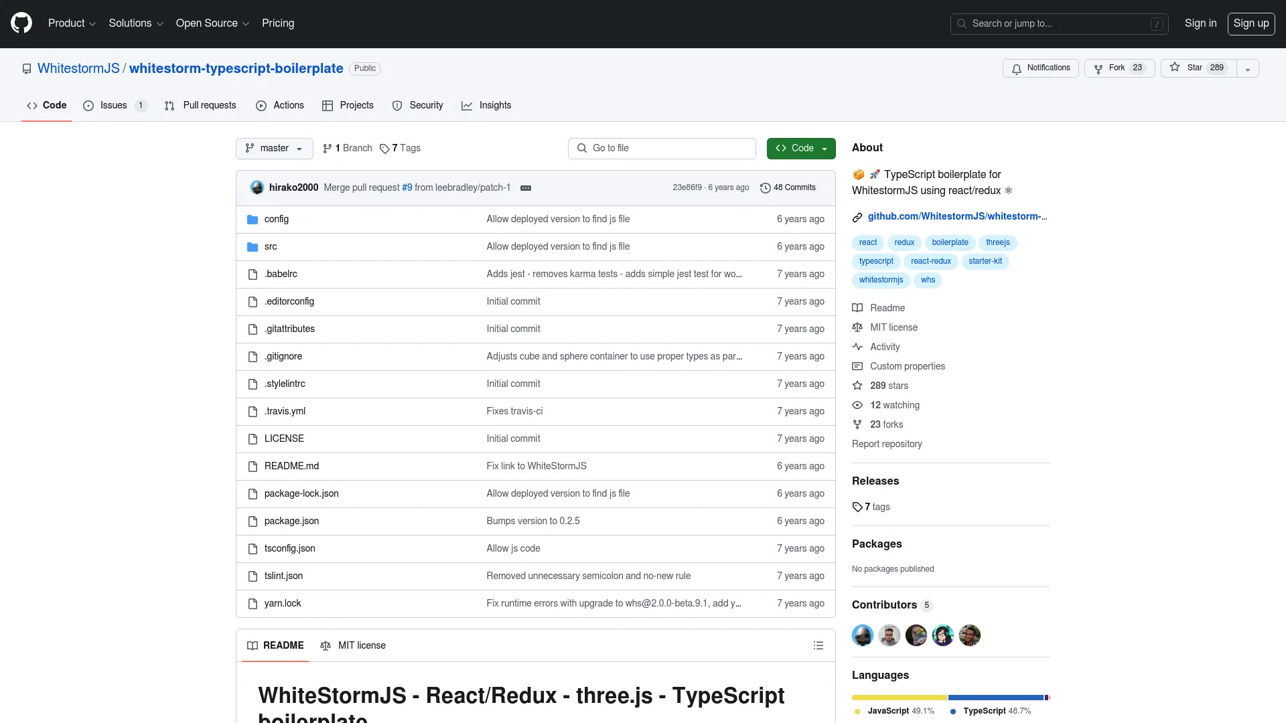Viewport: 1286px width, 723px height.
Task: Click the src folder icon
Action: tap(253, 247)
